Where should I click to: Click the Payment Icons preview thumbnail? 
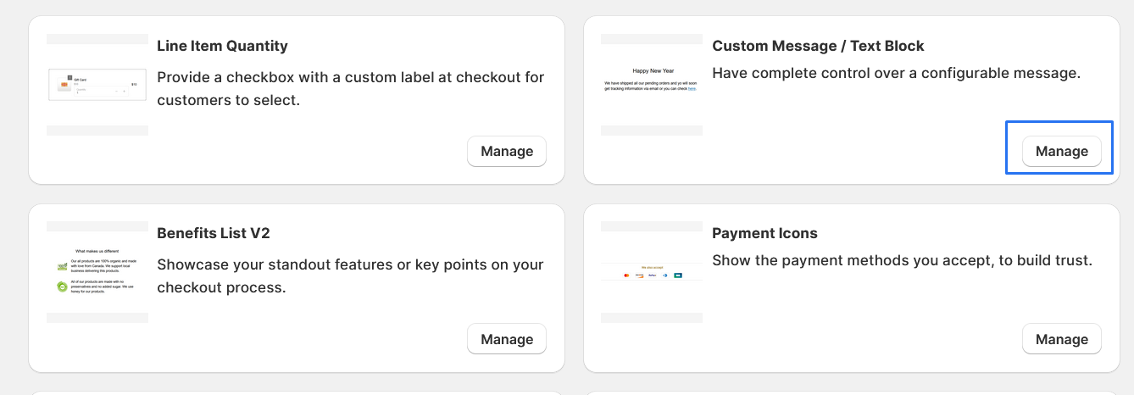tap(652, 271)
